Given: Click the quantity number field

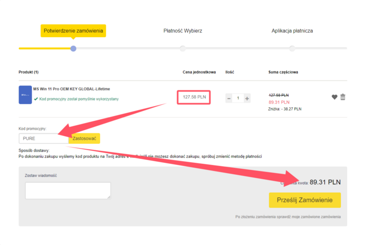Looking at the screenshot, I should click(238, 99).
